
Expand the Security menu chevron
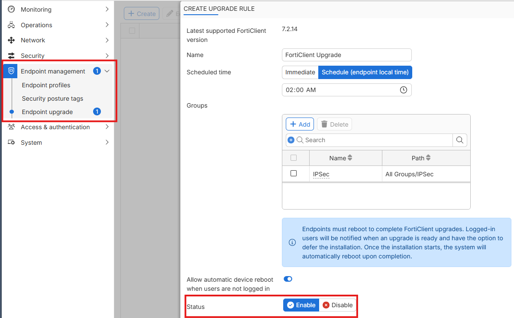click(x=107, y=56)
